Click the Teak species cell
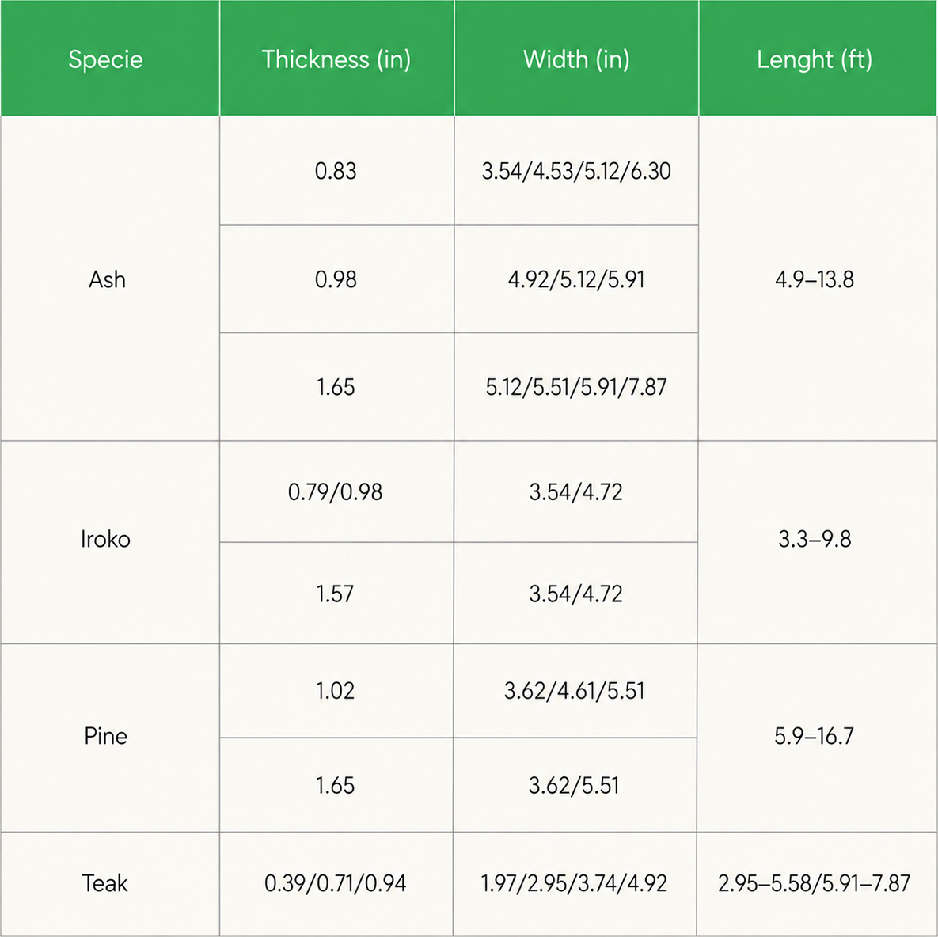The width and height of the screenshot is (938, 937). tap(110, 884)
